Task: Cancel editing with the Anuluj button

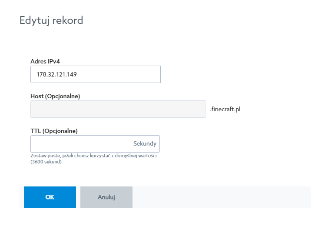Action: [x=106, y=197]
